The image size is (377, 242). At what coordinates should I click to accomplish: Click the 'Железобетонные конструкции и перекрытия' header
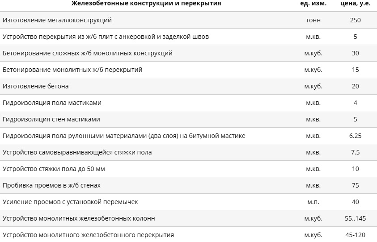point(146,4)
